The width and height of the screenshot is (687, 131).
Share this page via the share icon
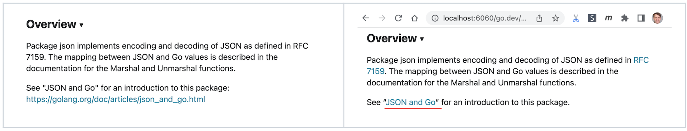pyautogui.click(x=539, y=18)
